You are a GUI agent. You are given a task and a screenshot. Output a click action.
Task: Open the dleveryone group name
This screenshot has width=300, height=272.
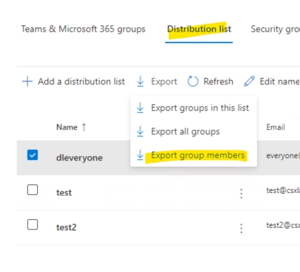[x=80, y=158]
